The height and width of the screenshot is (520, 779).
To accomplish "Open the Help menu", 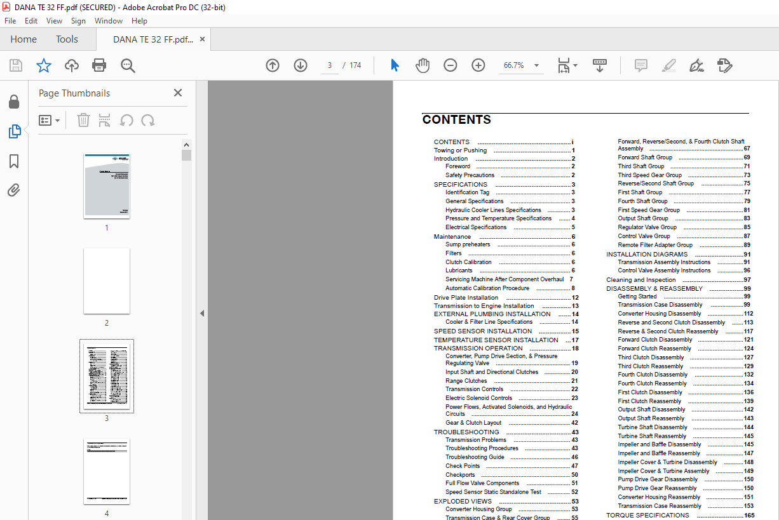I will (139, 21).
